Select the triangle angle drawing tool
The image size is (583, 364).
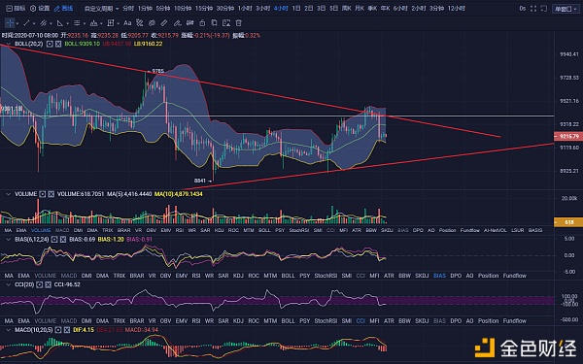pyautogui.click(x=60, y=23)
